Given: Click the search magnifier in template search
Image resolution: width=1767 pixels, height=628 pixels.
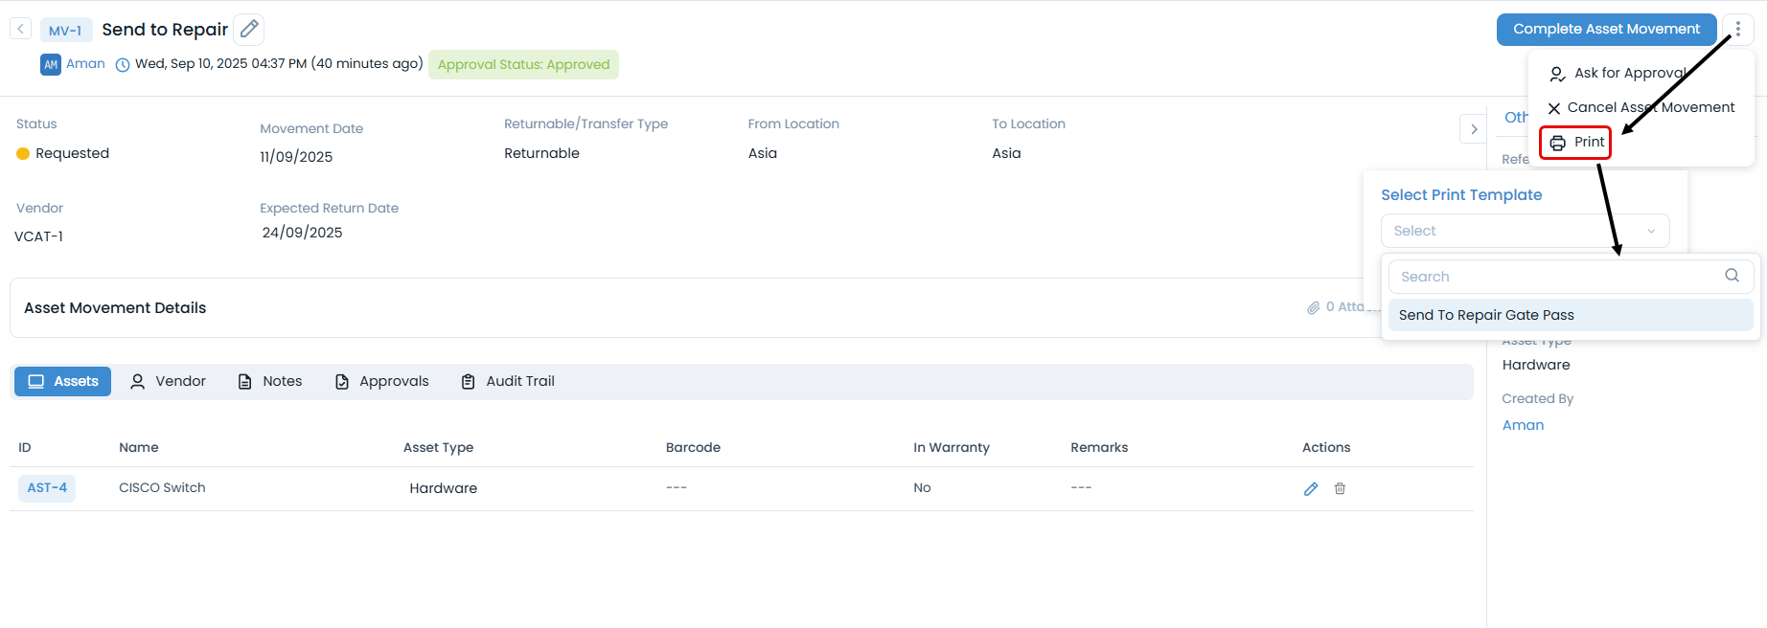Looking at the screenshot, I should (x=1732, y=276).
